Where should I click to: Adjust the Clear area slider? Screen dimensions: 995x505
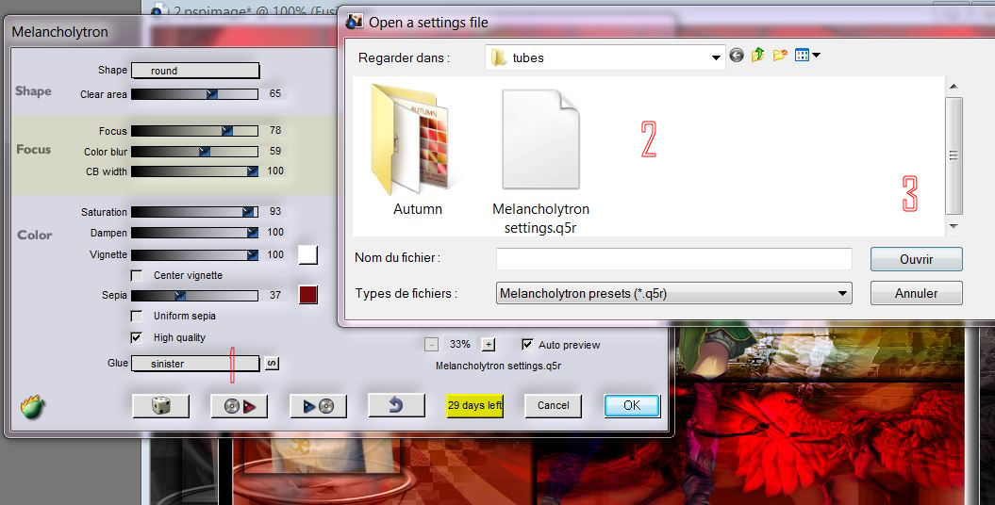195,94
